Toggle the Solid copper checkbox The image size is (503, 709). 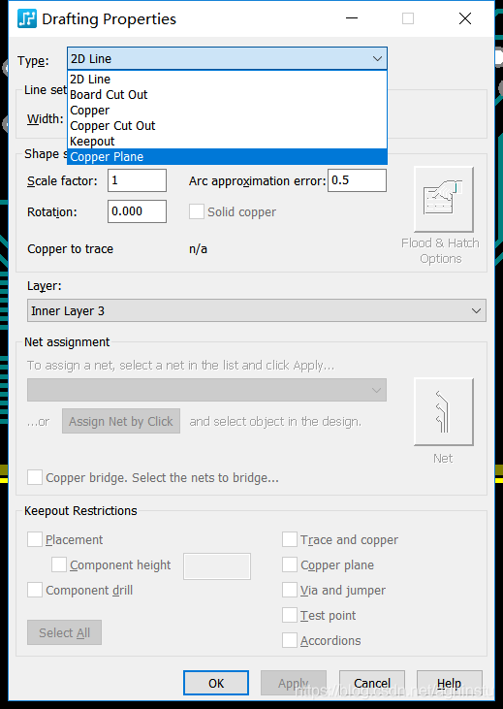click(x=197, y=211)
